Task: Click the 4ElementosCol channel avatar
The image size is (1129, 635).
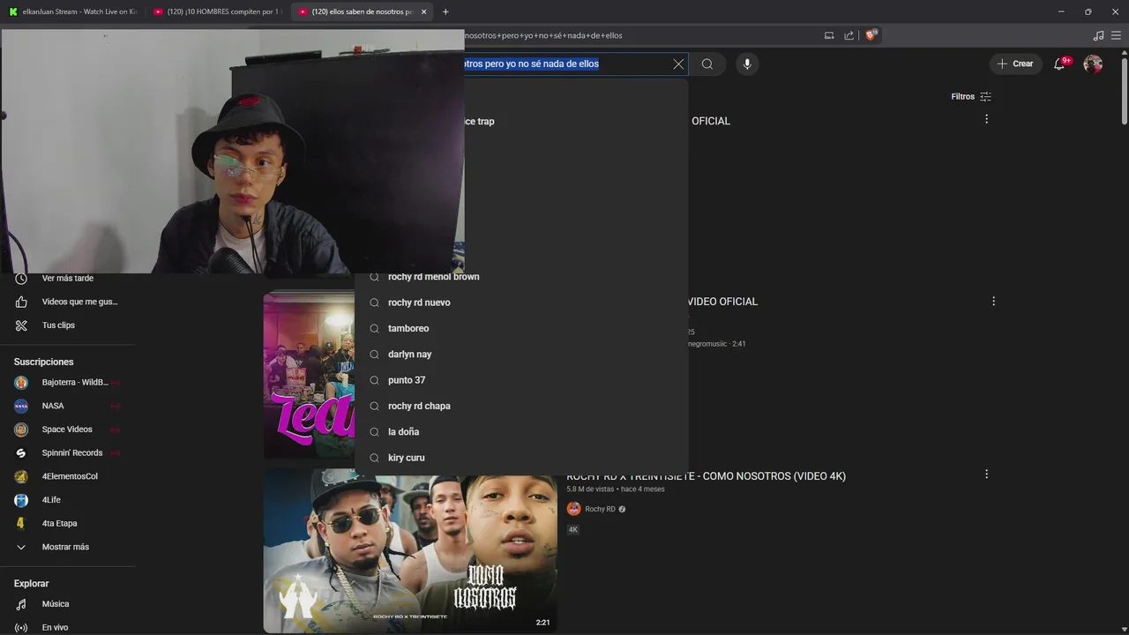Action: click(x=21, y=476)
